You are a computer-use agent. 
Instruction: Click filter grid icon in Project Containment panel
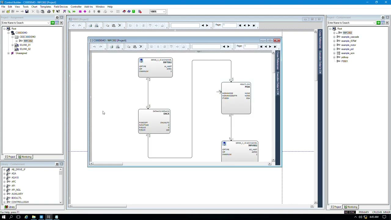point(382,23)
